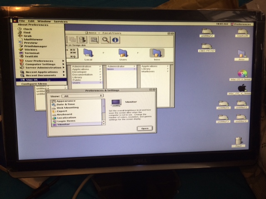Click the blue Info icon in viewer toolbar
Image resolution: width=266 pixels, height=199 pixels.
[x=115, y=40]
